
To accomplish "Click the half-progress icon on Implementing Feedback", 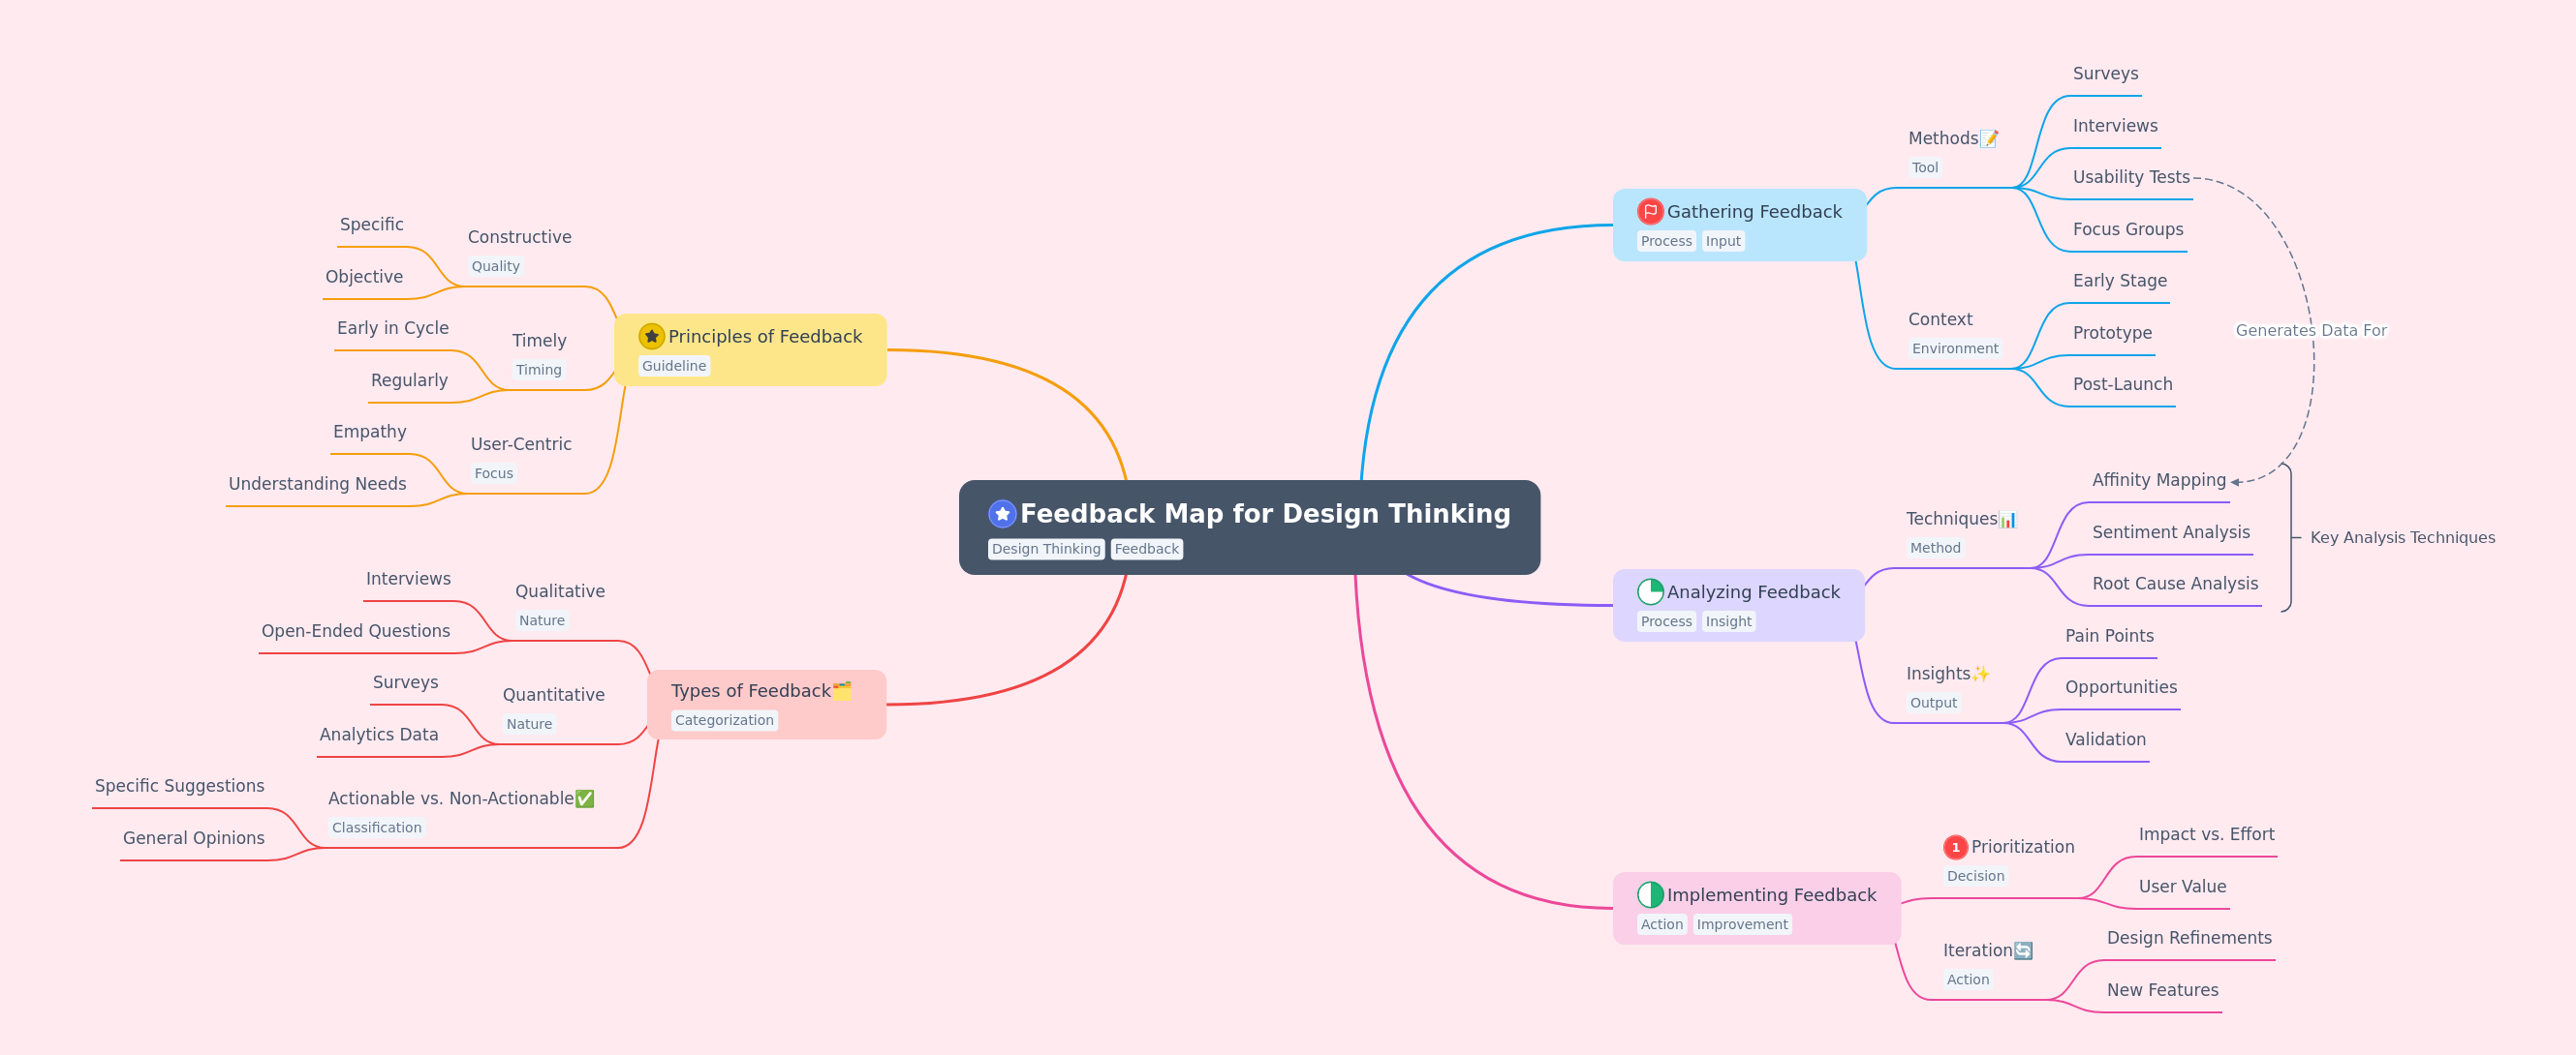I will pos(1650,895).
